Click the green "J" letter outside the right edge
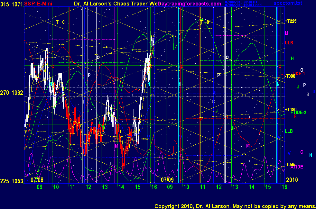The image size is (316, 209). pos(298,87)
